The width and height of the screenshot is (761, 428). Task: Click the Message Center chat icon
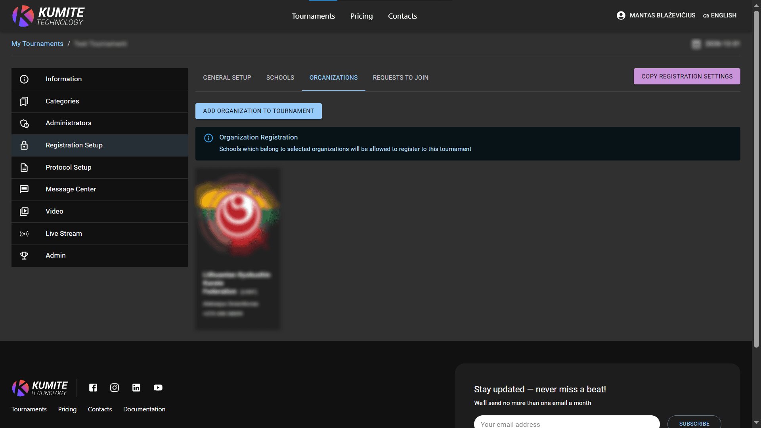tap(24, 189)
